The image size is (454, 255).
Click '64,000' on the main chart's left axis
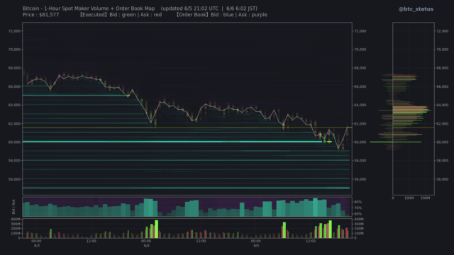[14, 105]
